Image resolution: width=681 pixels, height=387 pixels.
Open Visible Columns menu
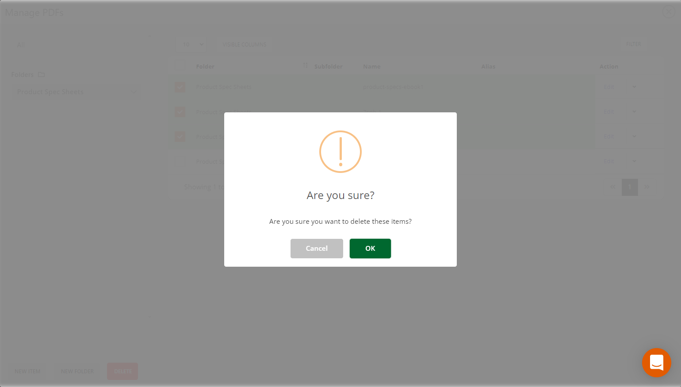(x=245, y=44)
